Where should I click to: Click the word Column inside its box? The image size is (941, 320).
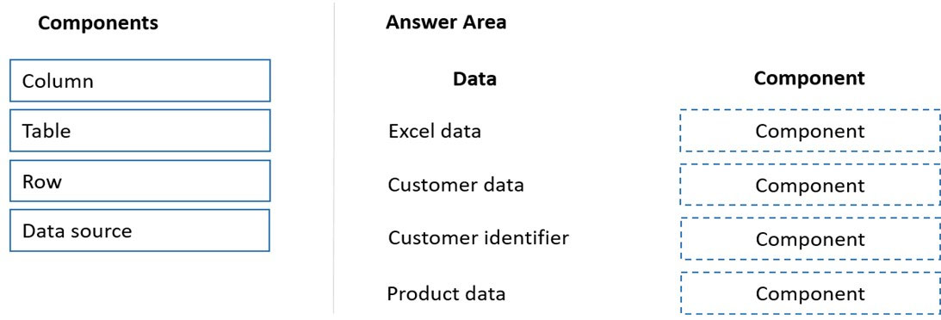tap(58, 81)
